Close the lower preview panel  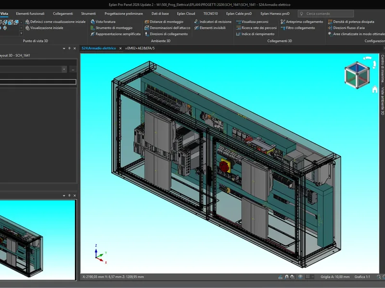[x=75, y=196]
